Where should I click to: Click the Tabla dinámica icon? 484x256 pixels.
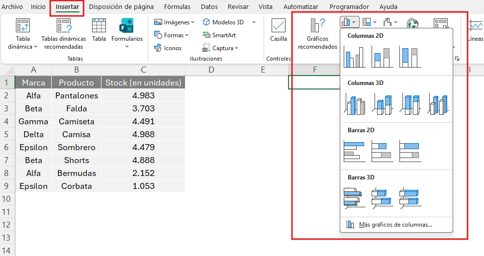(x=23, y=26)
